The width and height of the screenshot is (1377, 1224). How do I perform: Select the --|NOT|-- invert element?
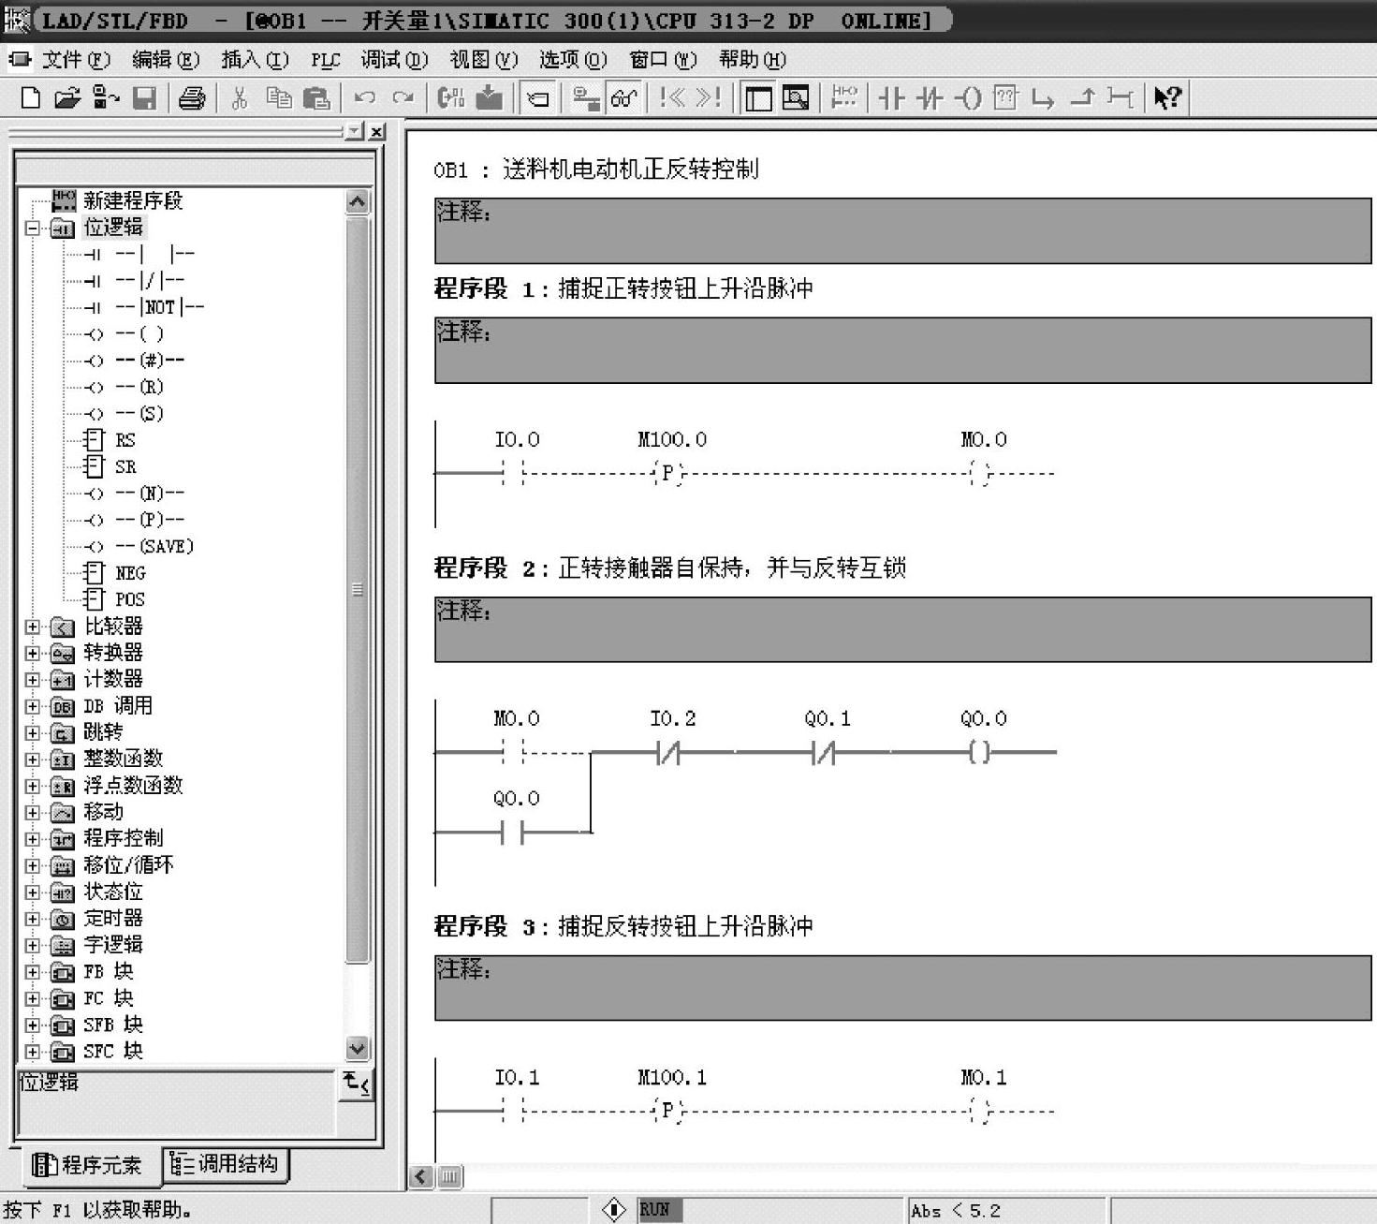[x=159, y=307]
